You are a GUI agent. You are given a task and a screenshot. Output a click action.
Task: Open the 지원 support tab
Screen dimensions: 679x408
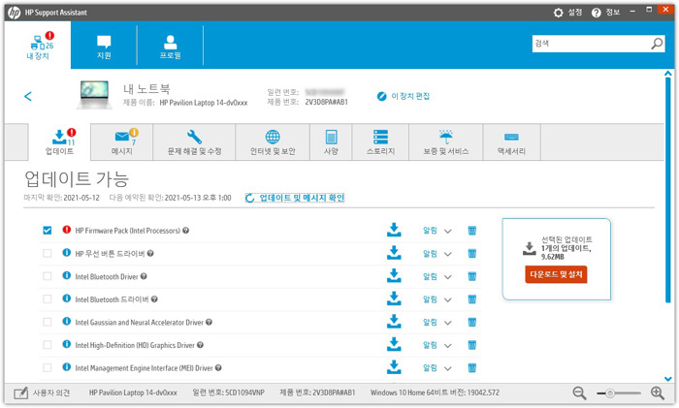click(x=104, y=47)
